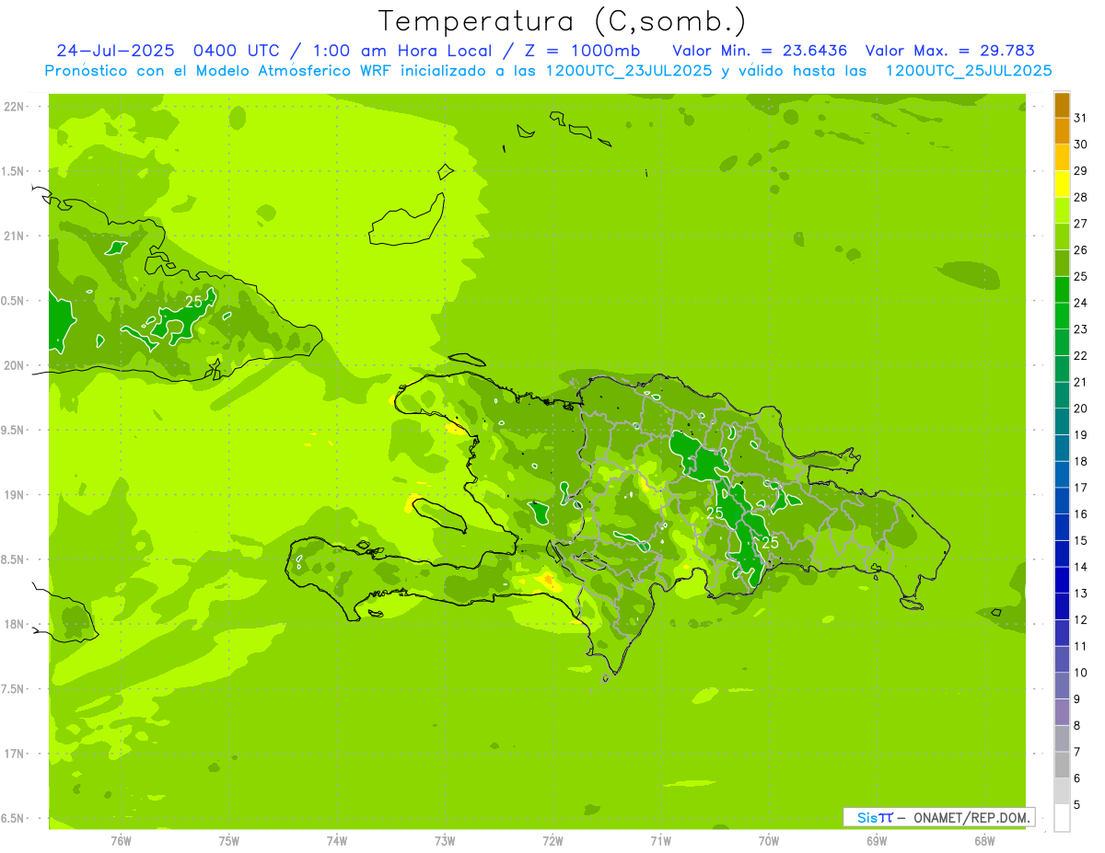Pick the teal legend swatch between 19 and 20
1105x853 pixels.
[1062, 421]
